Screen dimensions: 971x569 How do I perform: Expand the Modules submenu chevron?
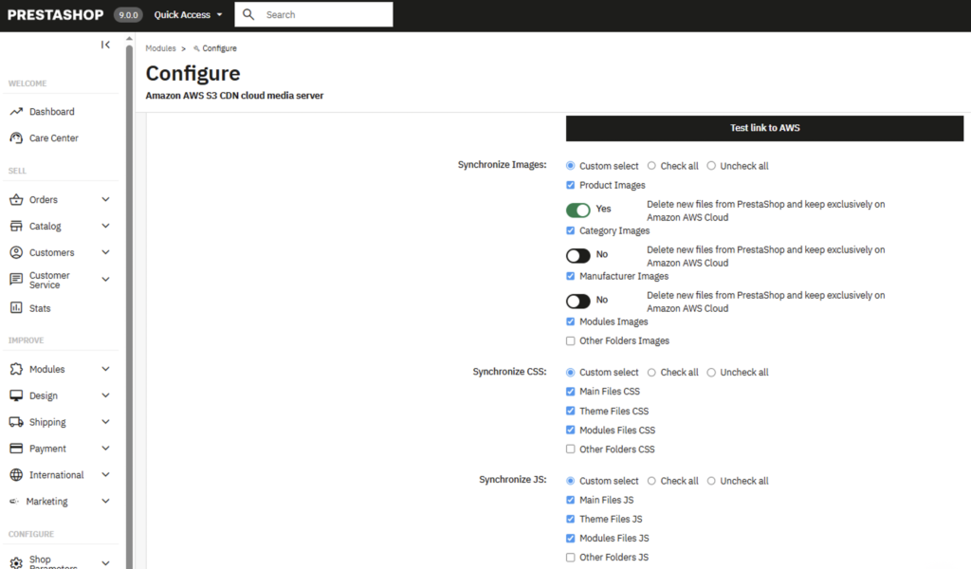click(x=105, y=369)
